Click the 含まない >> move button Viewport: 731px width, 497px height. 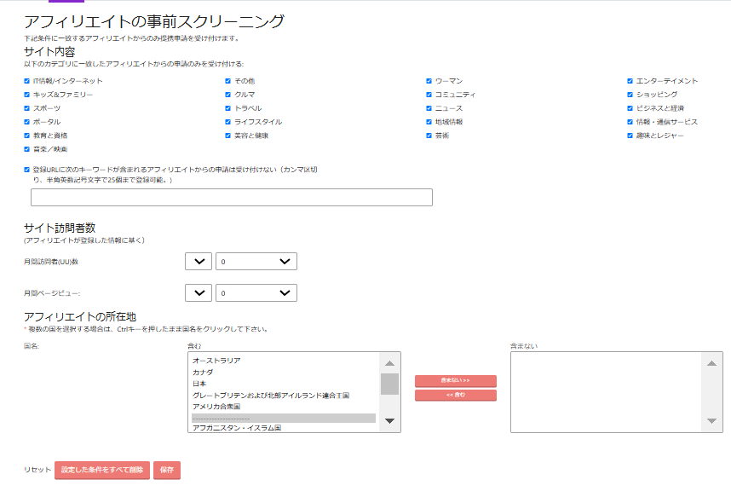[x=455, y=381]
